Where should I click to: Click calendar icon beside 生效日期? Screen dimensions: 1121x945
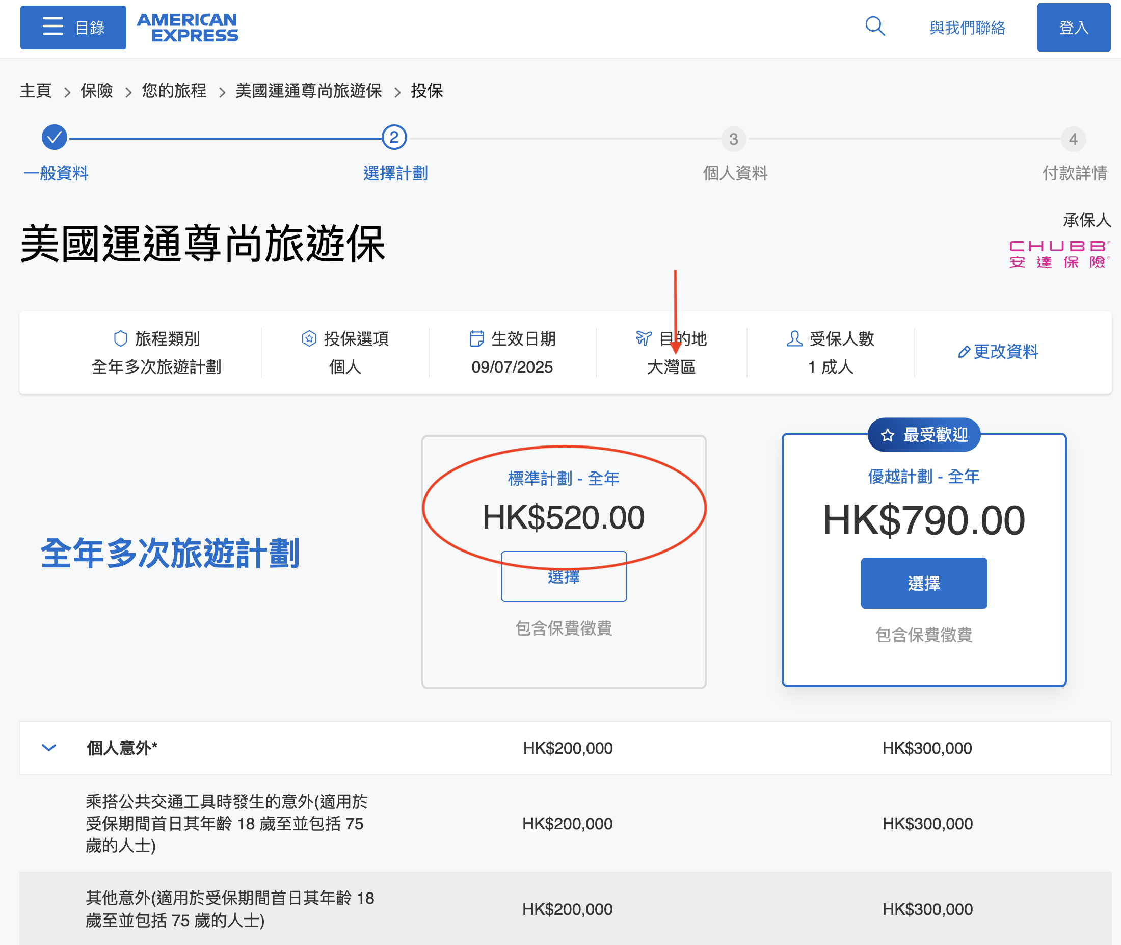pos(476,338)
